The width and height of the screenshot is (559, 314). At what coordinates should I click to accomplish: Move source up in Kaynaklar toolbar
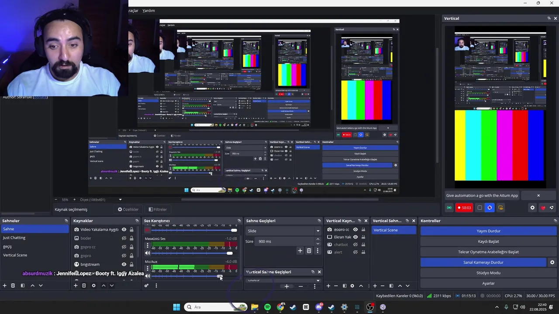tap(104, 286)
